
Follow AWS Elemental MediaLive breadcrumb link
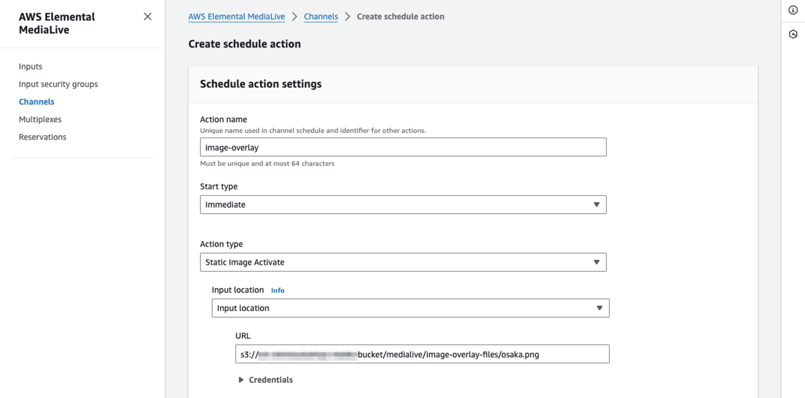pyautogui.click(x=237, y=16)
